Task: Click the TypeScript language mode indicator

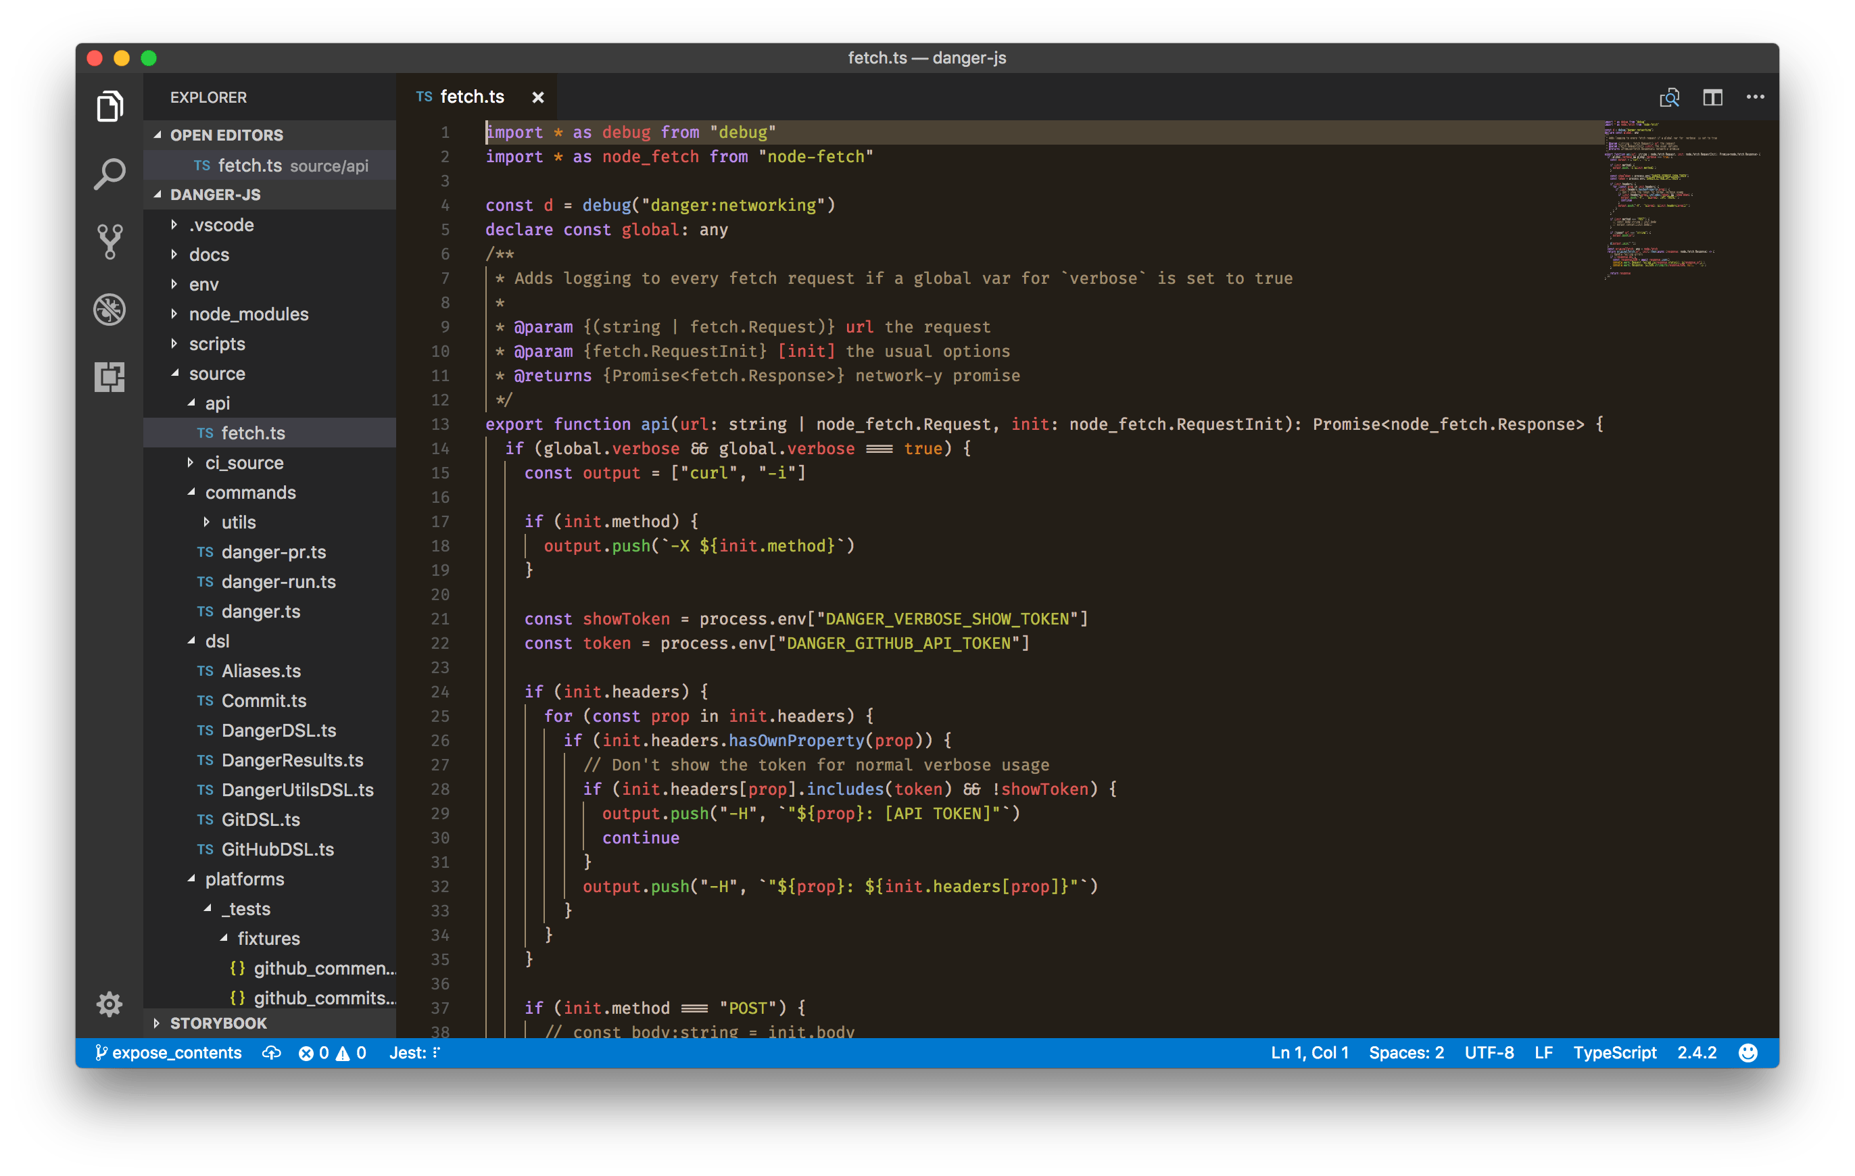Action: click(x=1614, y=1052)
